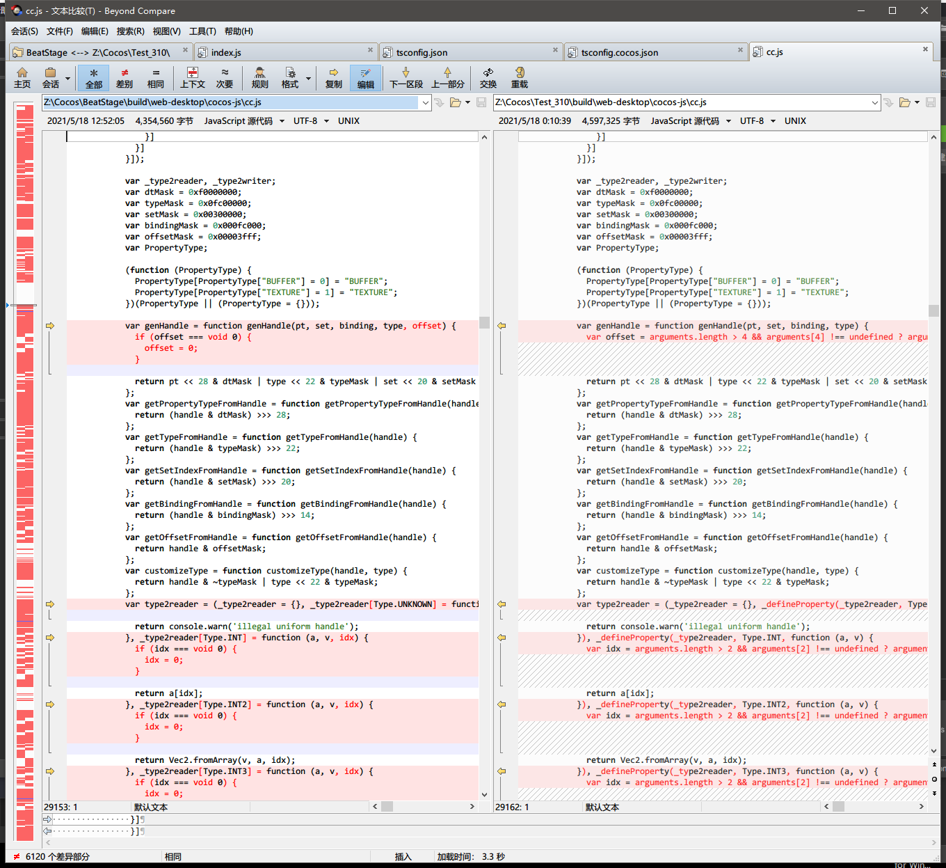
Task: Expand the left file path history dropdown
Action: point(425,102)
